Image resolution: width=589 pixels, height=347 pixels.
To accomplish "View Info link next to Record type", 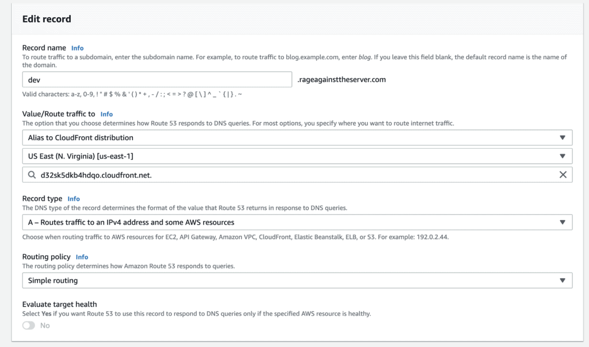I will pos(74,199).
